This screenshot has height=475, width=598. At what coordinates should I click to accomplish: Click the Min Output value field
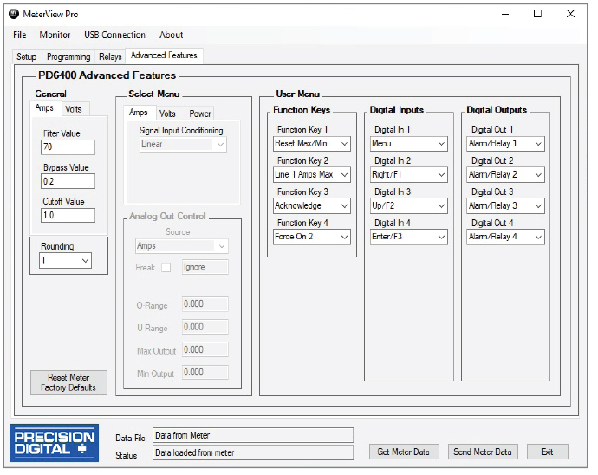[x=205, y=373]
